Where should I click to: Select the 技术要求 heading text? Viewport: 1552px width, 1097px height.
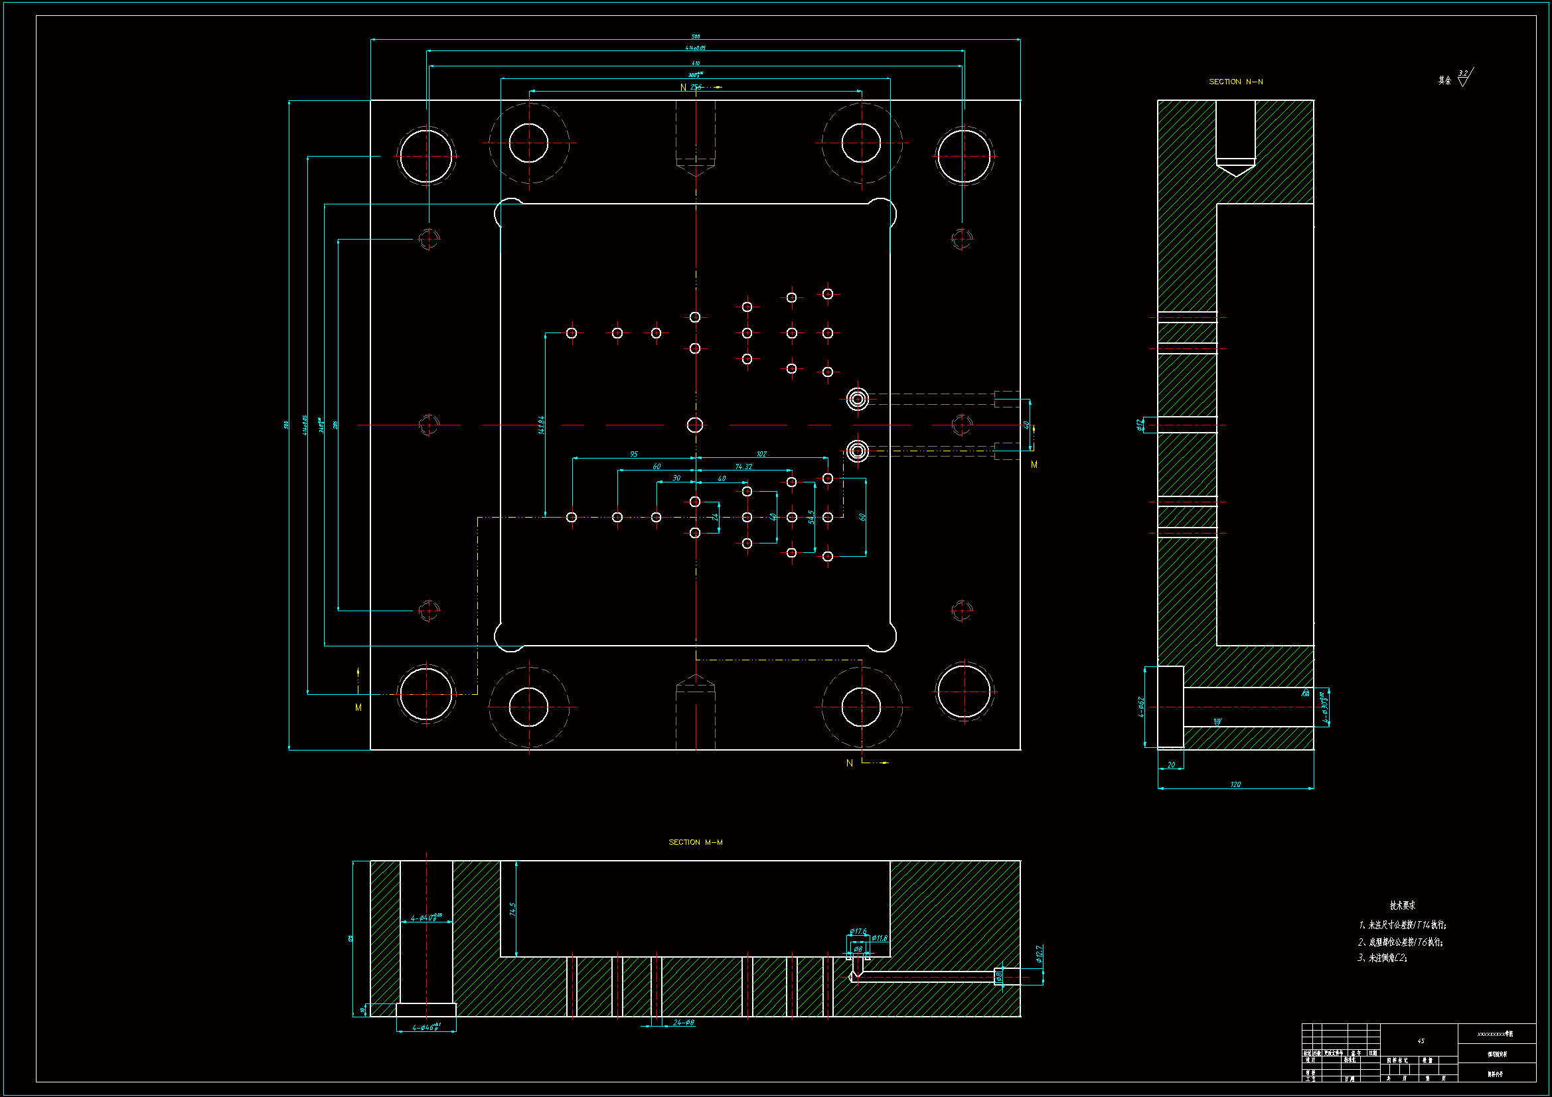point(1402,906)
